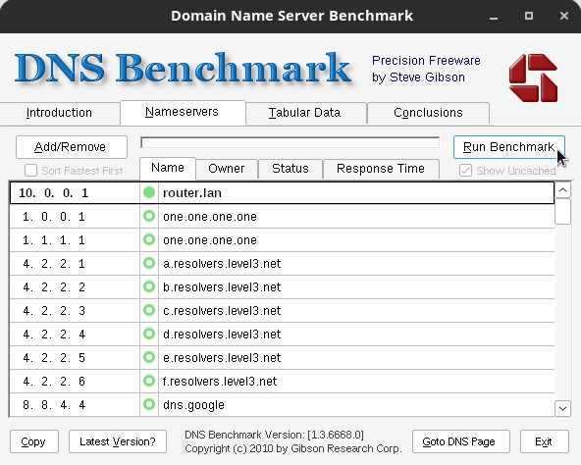
Task: Select the Response Time sub-tab
Action: [x=381, y=169]
